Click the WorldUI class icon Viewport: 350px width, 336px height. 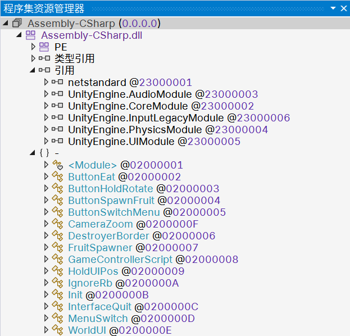[x=58, y=330]
